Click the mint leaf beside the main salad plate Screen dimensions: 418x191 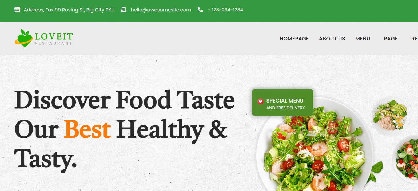377,168
